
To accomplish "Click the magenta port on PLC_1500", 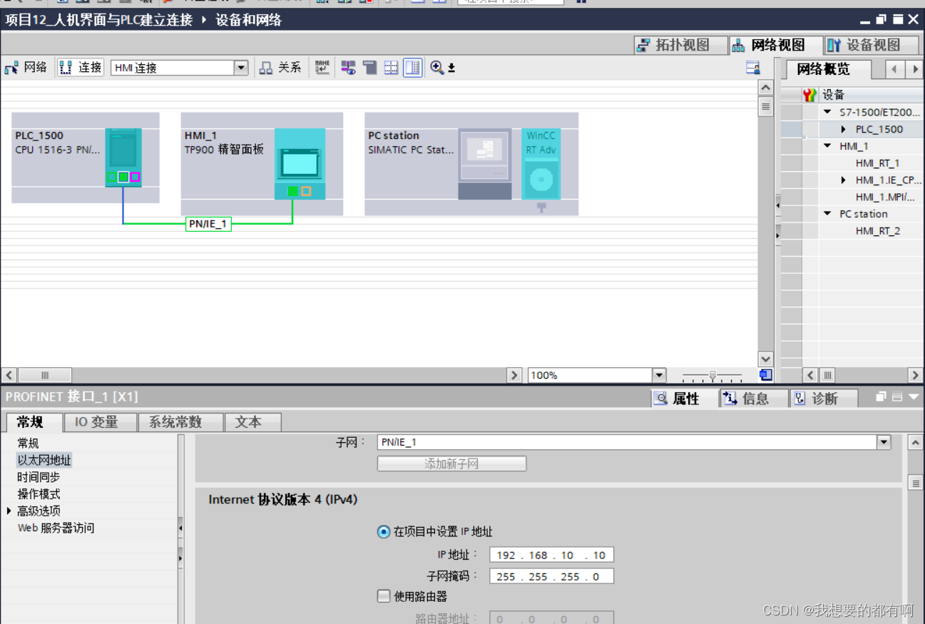I will [135, 177].
